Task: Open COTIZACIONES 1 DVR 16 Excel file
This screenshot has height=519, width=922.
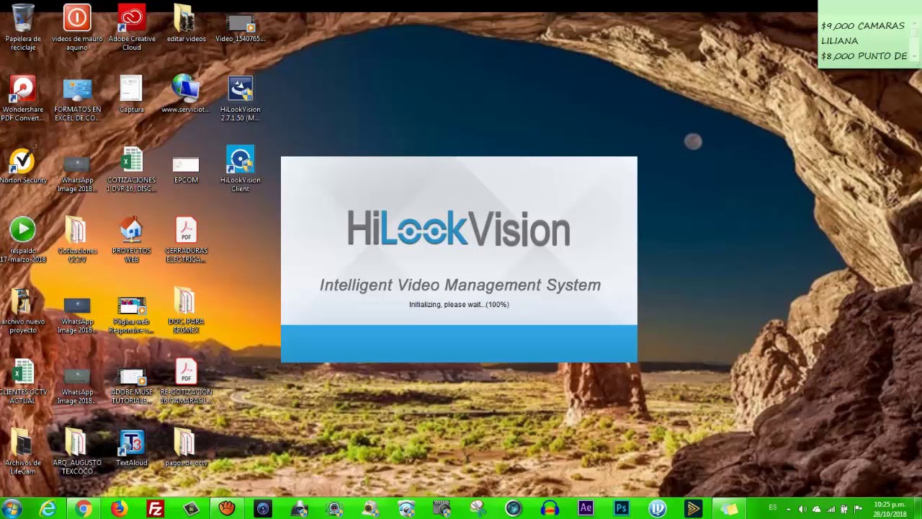Action: (x=131, y=169)
